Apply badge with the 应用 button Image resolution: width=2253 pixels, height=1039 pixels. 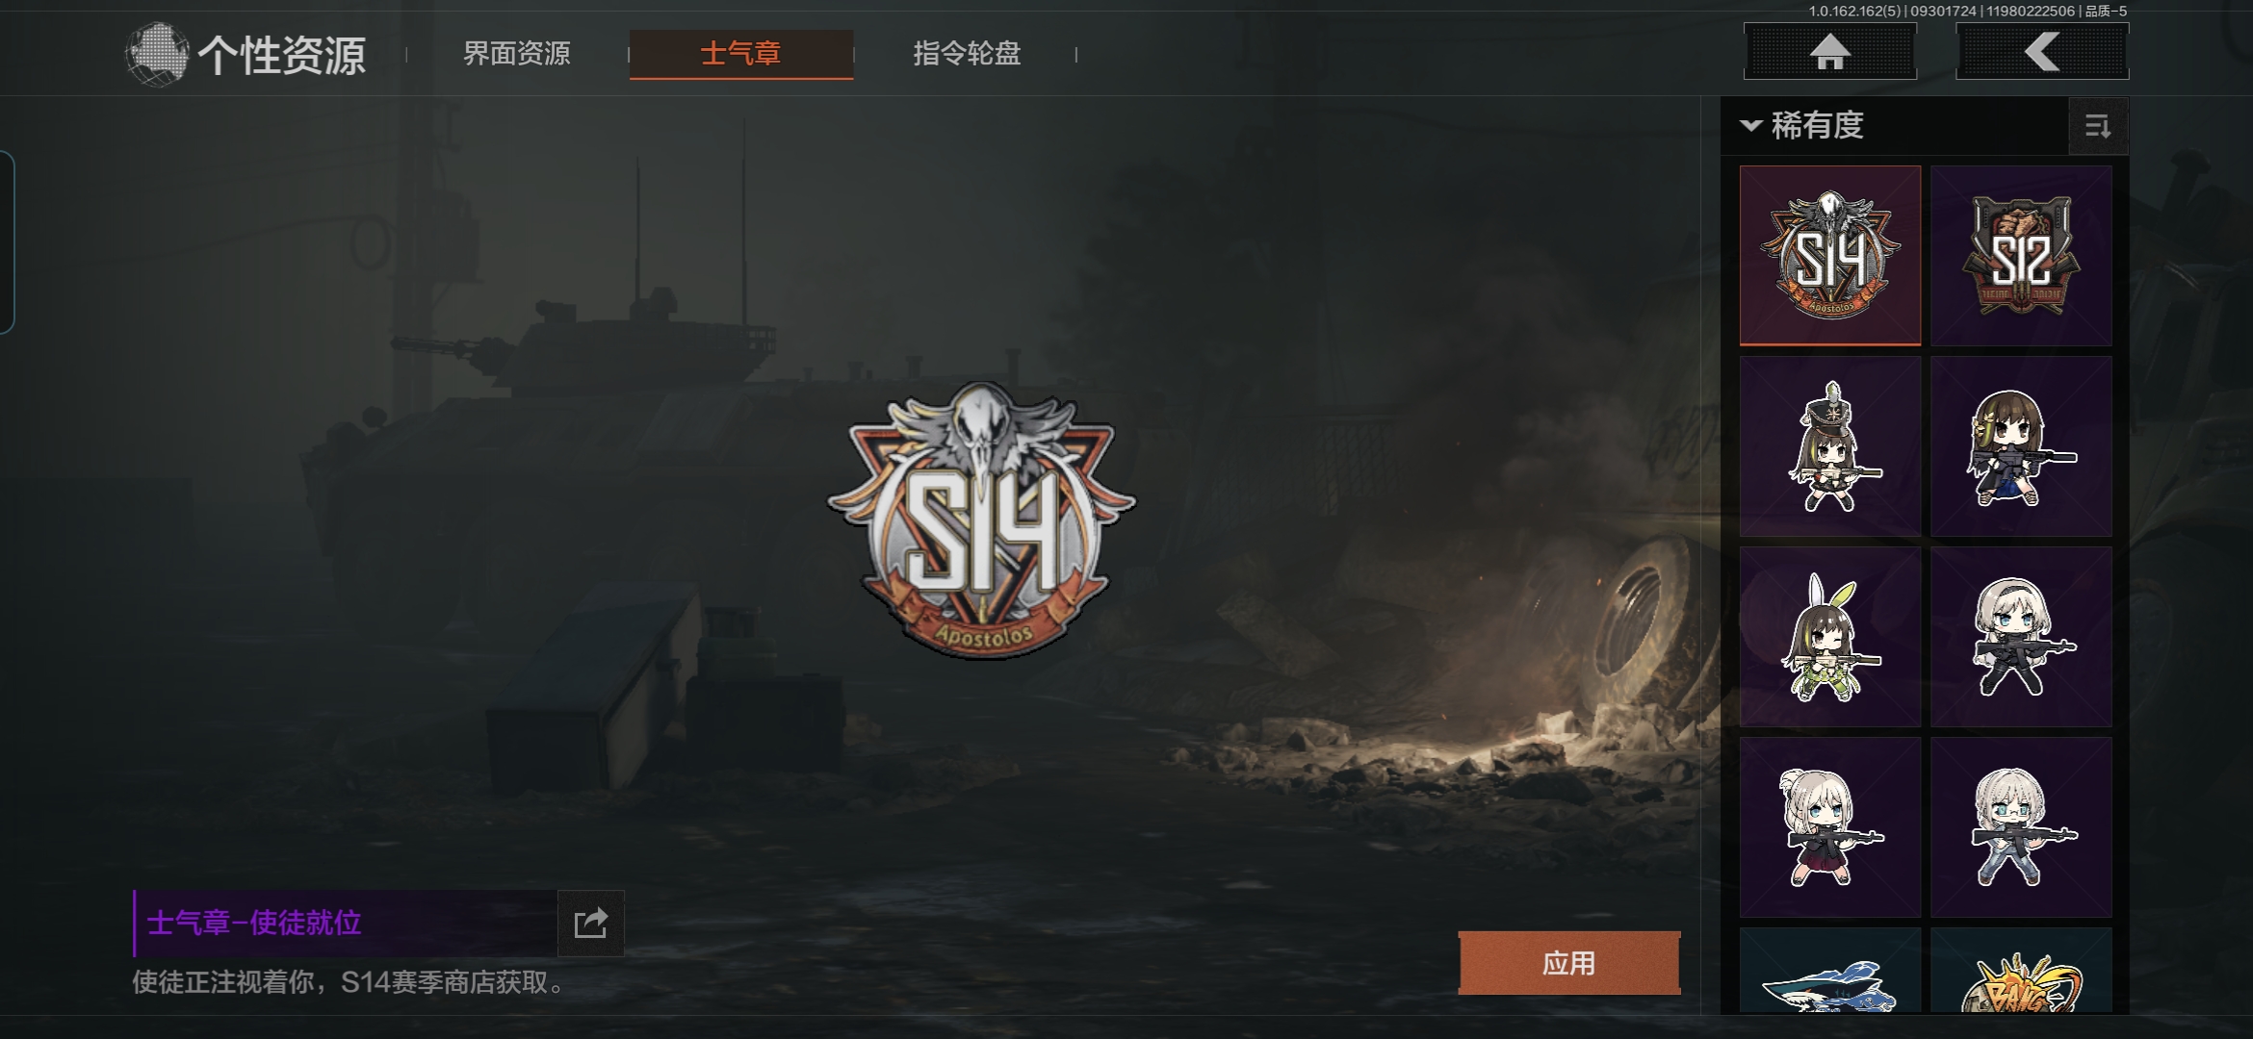(x=1569, y=963)
